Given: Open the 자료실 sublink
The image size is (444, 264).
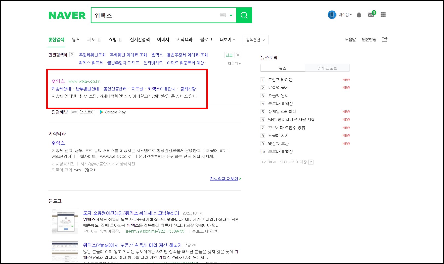Looking at the screenshot, I should click(137, 89).
